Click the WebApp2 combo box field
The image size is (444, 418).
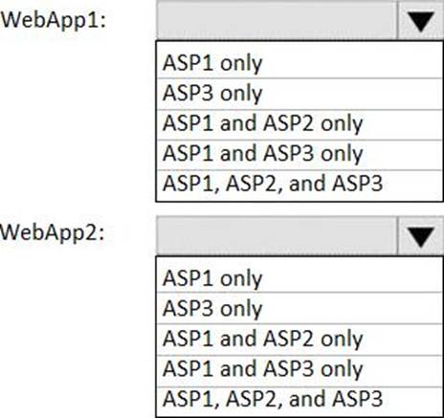pyautogui.click(x=277, y=236)
